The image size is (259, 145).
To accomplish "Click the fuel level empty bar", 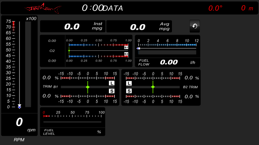I will point(72,122).
